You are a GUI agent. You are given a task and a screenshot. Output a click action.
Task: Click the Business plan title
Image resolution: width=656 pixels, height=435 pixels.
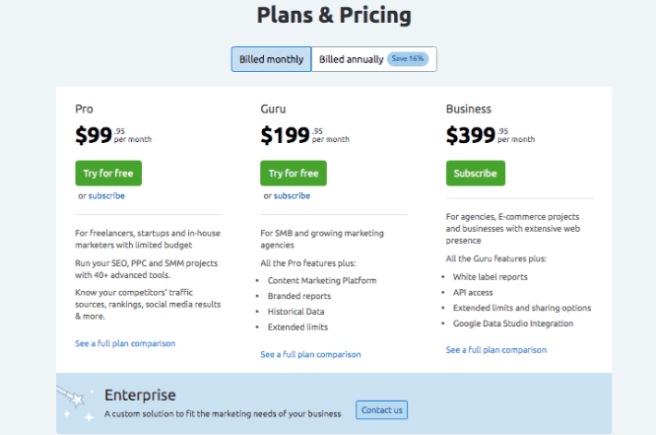[x=469, y=109]
